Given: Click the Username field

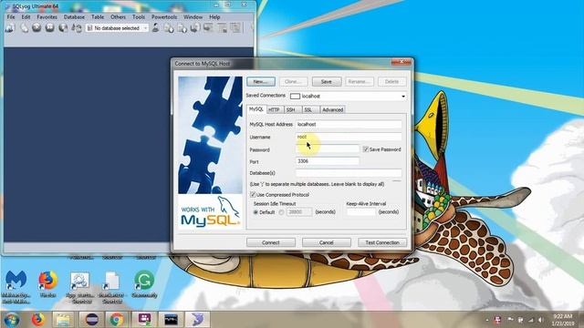Looking at the screenshot, I should click(349, 137).
